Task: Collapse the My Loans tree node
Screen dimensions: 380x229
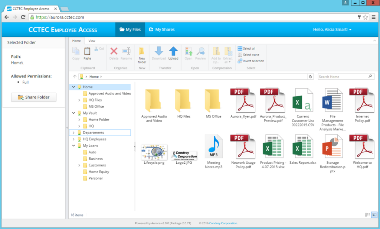Action: tap(73, 146)
